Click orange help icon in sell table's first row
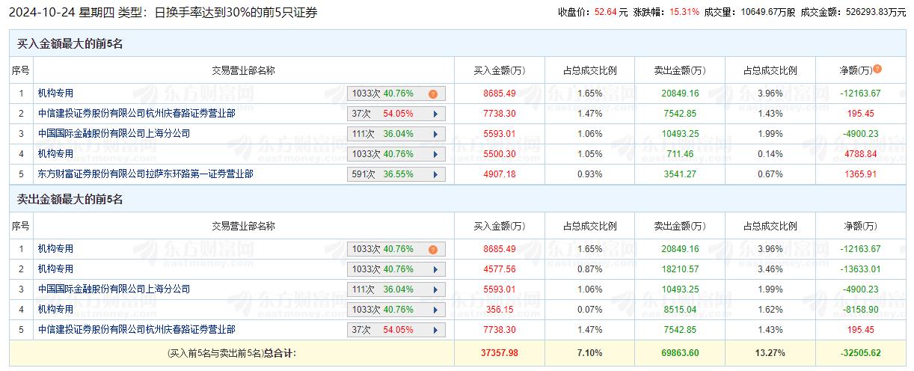Screen dimensions: 914x371 (x=433, y=250)
